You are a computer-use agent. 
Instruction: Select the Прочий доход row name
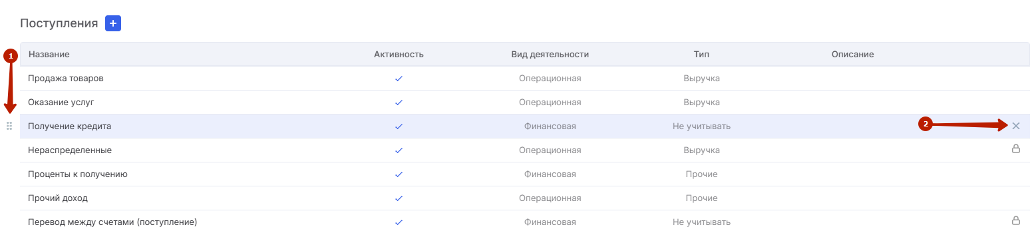(x=58, y=198)
